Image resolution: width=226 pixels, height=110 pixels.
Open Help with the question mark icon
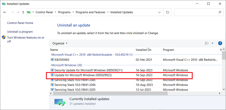[220, 43]
